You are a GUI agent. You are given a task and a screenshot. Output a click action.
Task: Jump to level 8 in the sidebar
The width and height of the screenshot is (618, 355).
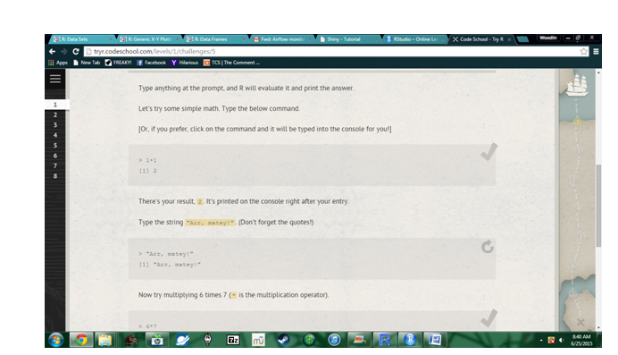point(55,176)
